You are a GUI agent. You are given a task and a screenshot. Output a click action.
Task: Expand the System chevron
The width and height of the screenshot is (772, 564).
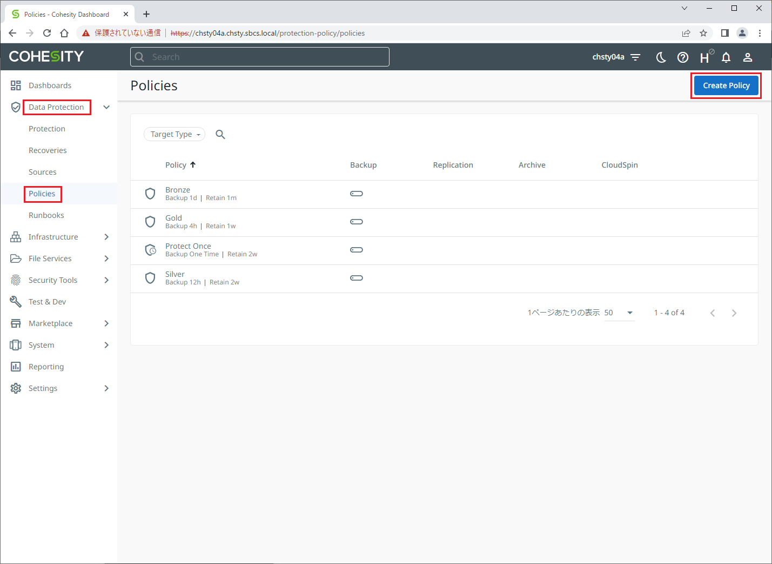[x=106, y=345]
